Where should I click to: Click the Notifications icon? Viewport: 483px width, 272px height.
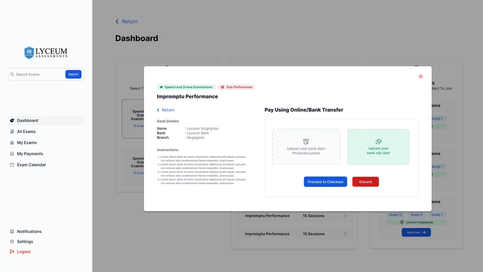point(12,232)
